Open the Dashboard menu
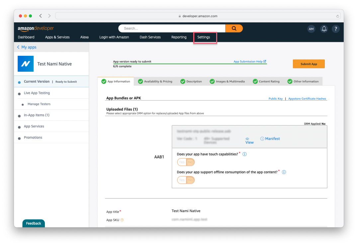 click(x=26, y=37)
